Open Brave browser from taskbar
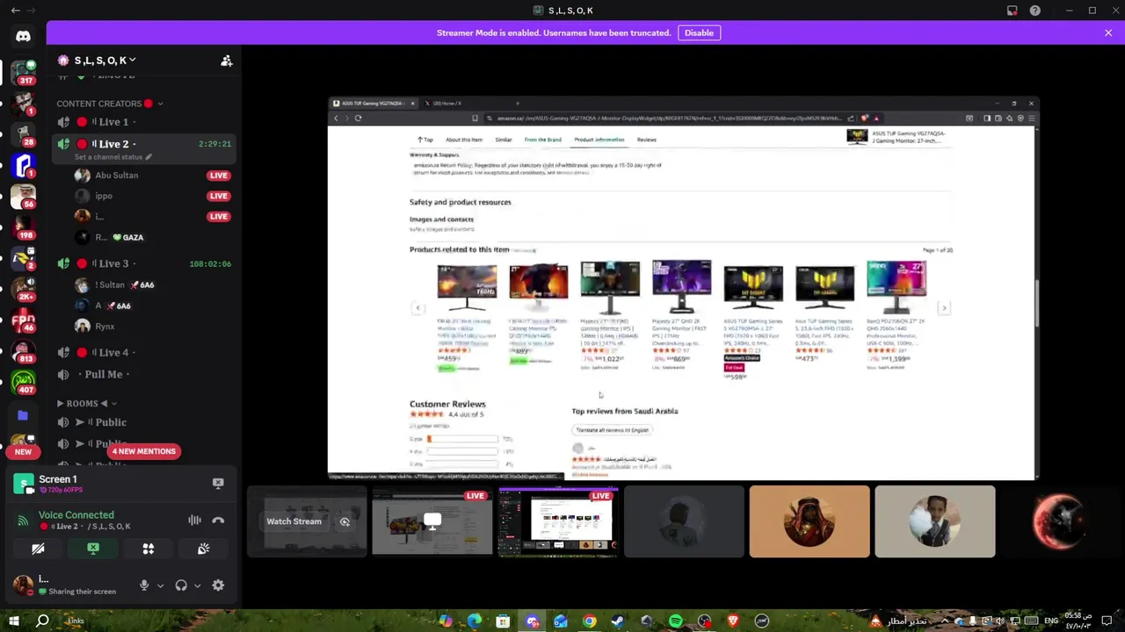1125x632 pixels. coord(733,621)
